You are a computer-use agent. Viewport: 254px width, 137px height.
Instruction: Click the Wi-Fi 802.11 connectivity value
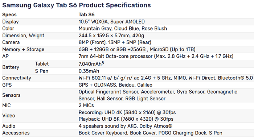165,78
